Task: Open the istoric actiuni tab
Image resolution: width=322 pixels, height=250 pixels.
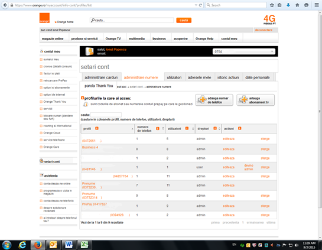Action: pyautogui.click(x=228, y=77)
